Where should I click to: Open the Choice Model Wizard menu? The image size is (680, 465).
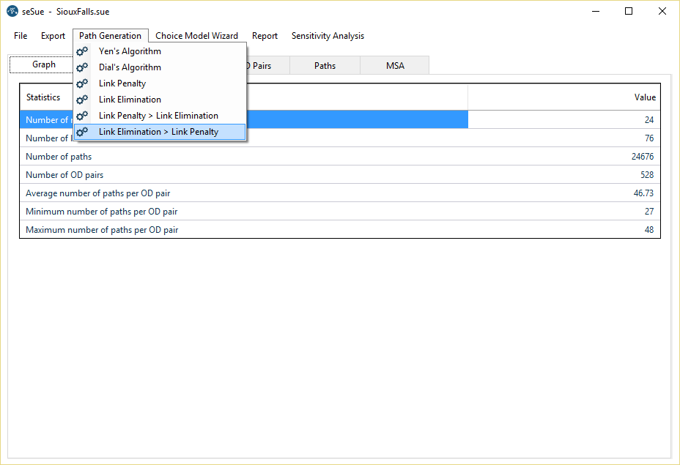(x=196, y=36)
